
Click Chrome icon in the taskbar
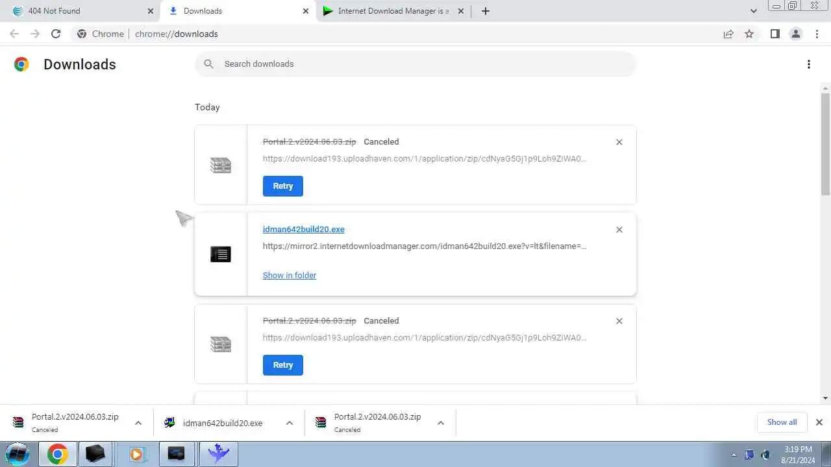click(57, 454)
